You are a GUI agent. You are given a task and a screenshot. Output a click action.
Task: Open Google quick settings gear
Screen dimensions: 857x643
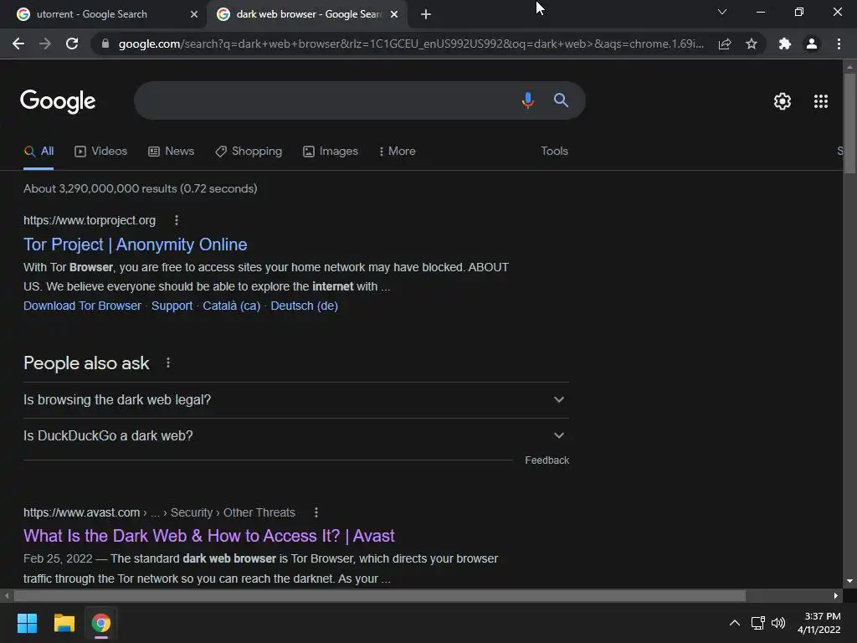[x=783, y=101]
